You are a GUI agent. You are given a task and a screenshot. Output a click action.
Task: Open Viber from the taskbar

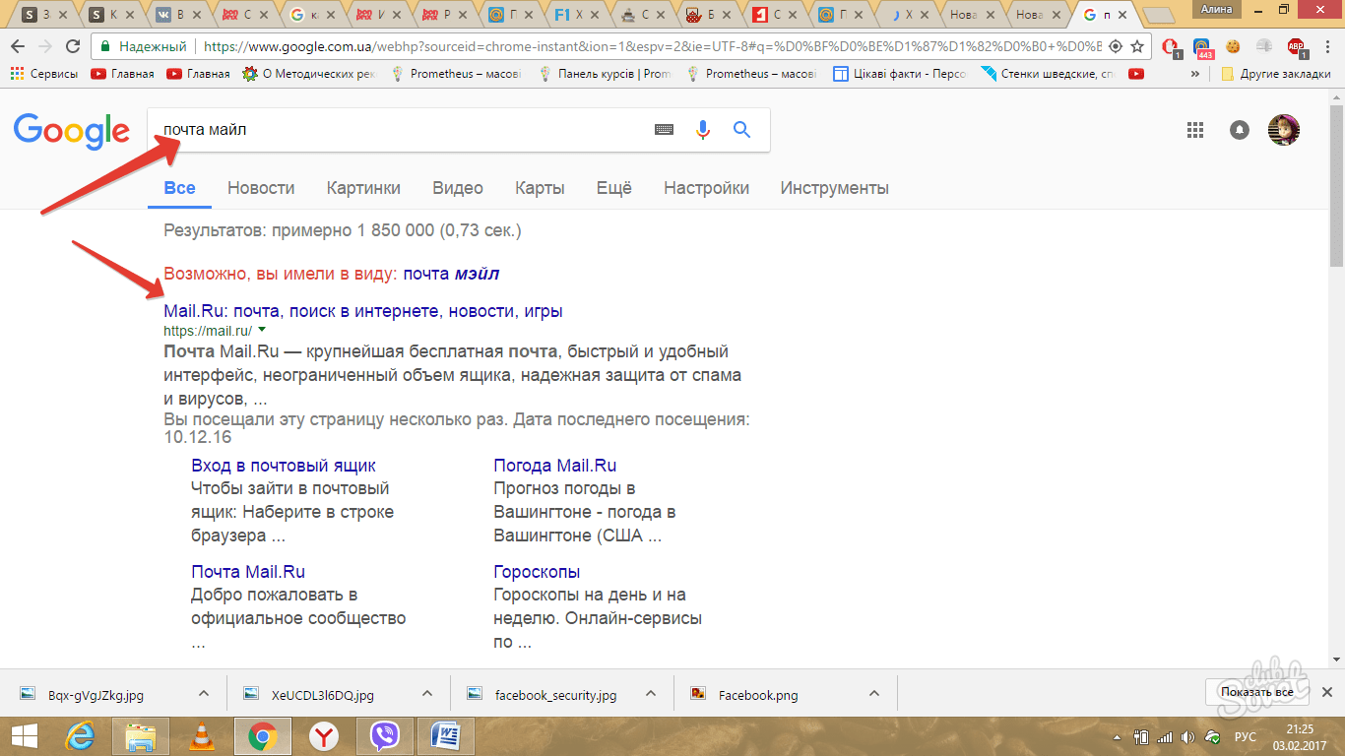384,736
